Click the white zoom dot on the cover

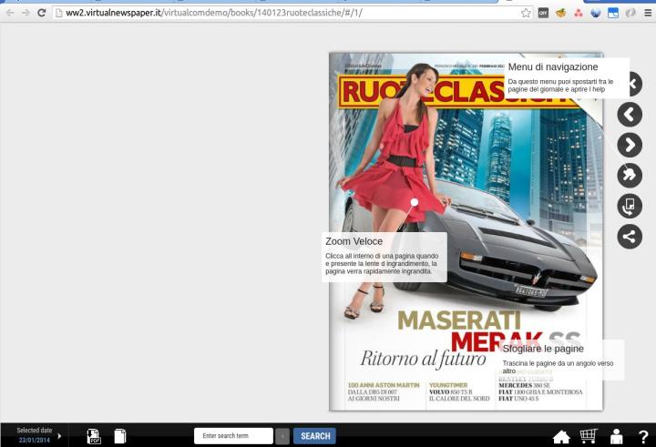click(415, 202)
